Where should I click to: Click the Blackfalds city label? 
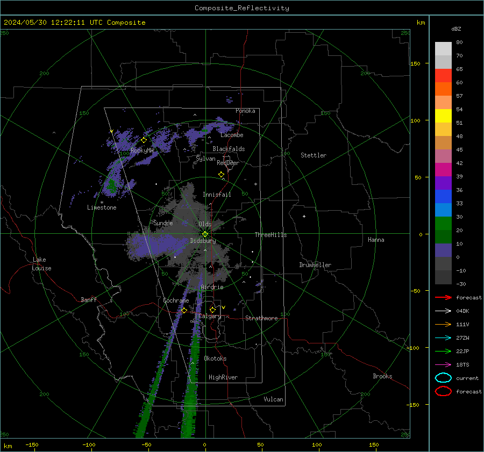[229, 149]
